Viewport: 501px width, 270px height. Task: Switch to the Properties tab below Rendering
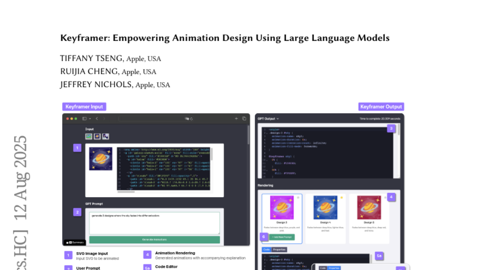(x=279, y=250)
